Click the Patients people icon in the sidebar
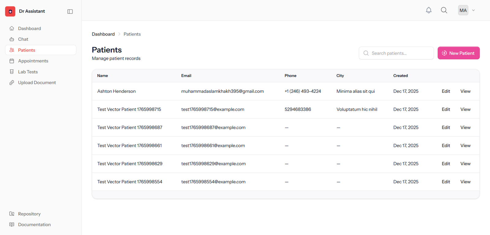490x235 pixels. pos(12,50)
